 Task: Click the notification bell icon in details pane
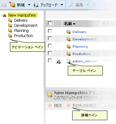(x=103, y=106)
